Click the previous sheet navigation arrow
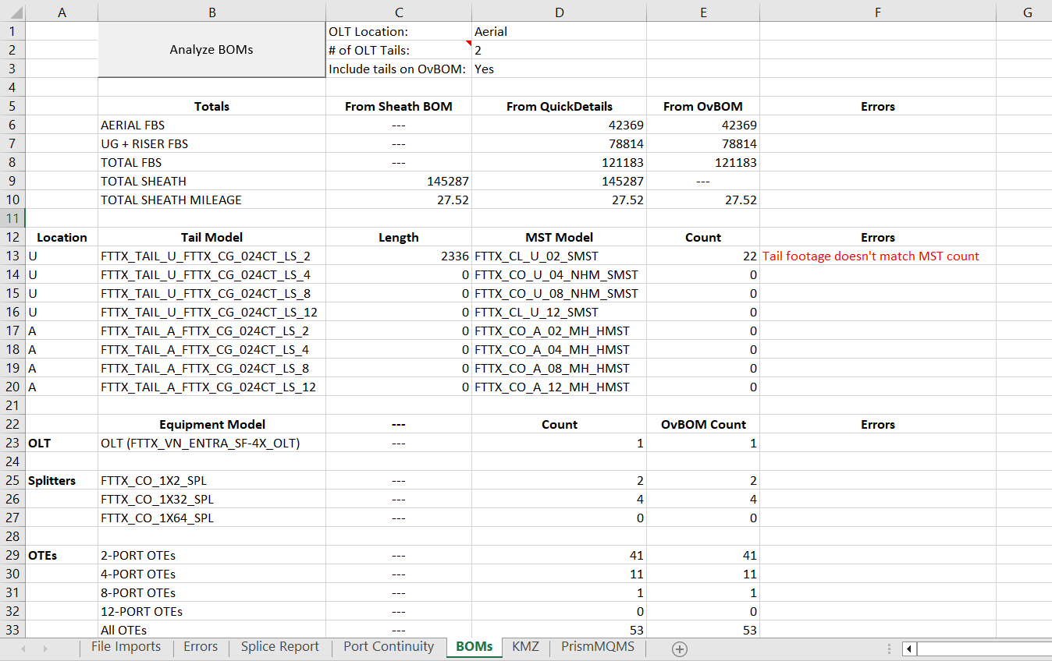 [23, 649]
